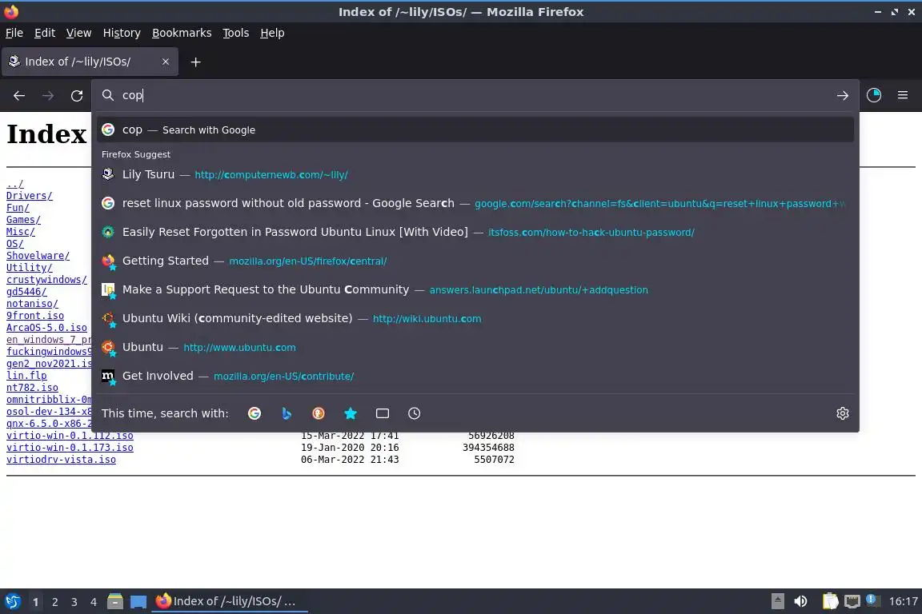The height and width of the screenshot is (614, 922).
Task: Search this time with DuckDuckGo icon
Action: pos(318,413)
